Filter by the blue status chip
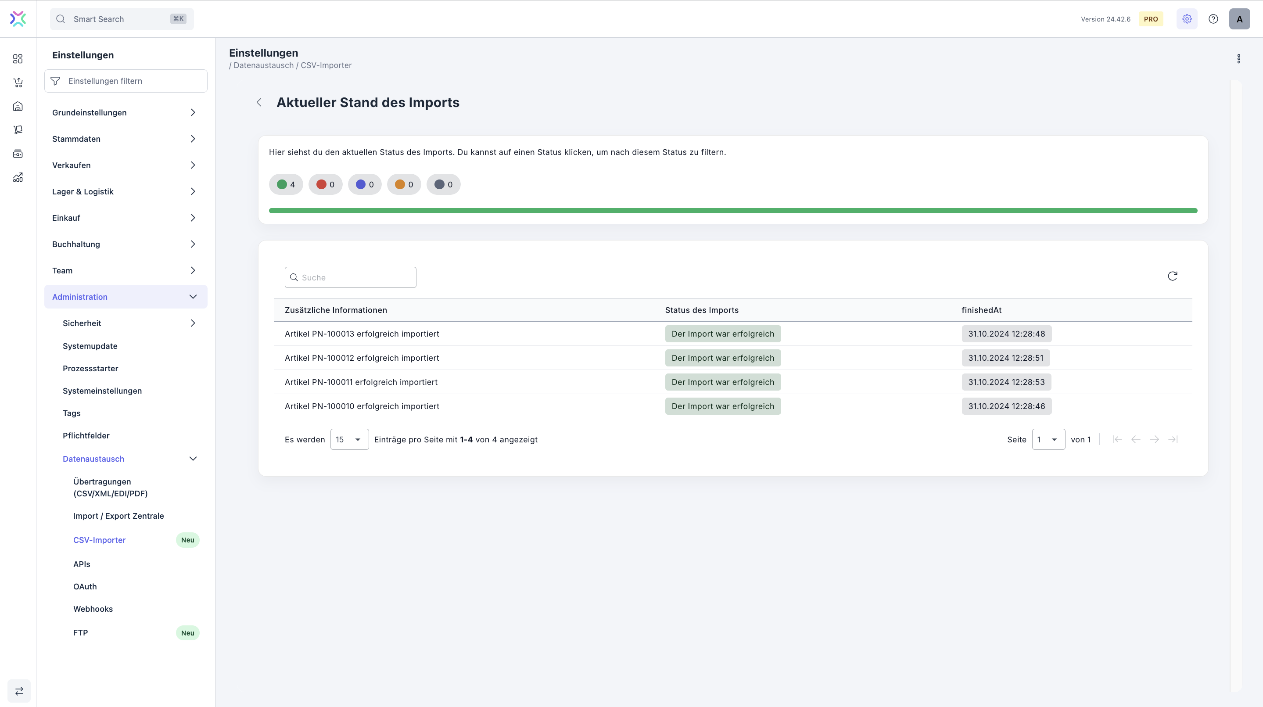This screenshot has height=707, width=1263. pyautogui.click(x=365, y=184)
